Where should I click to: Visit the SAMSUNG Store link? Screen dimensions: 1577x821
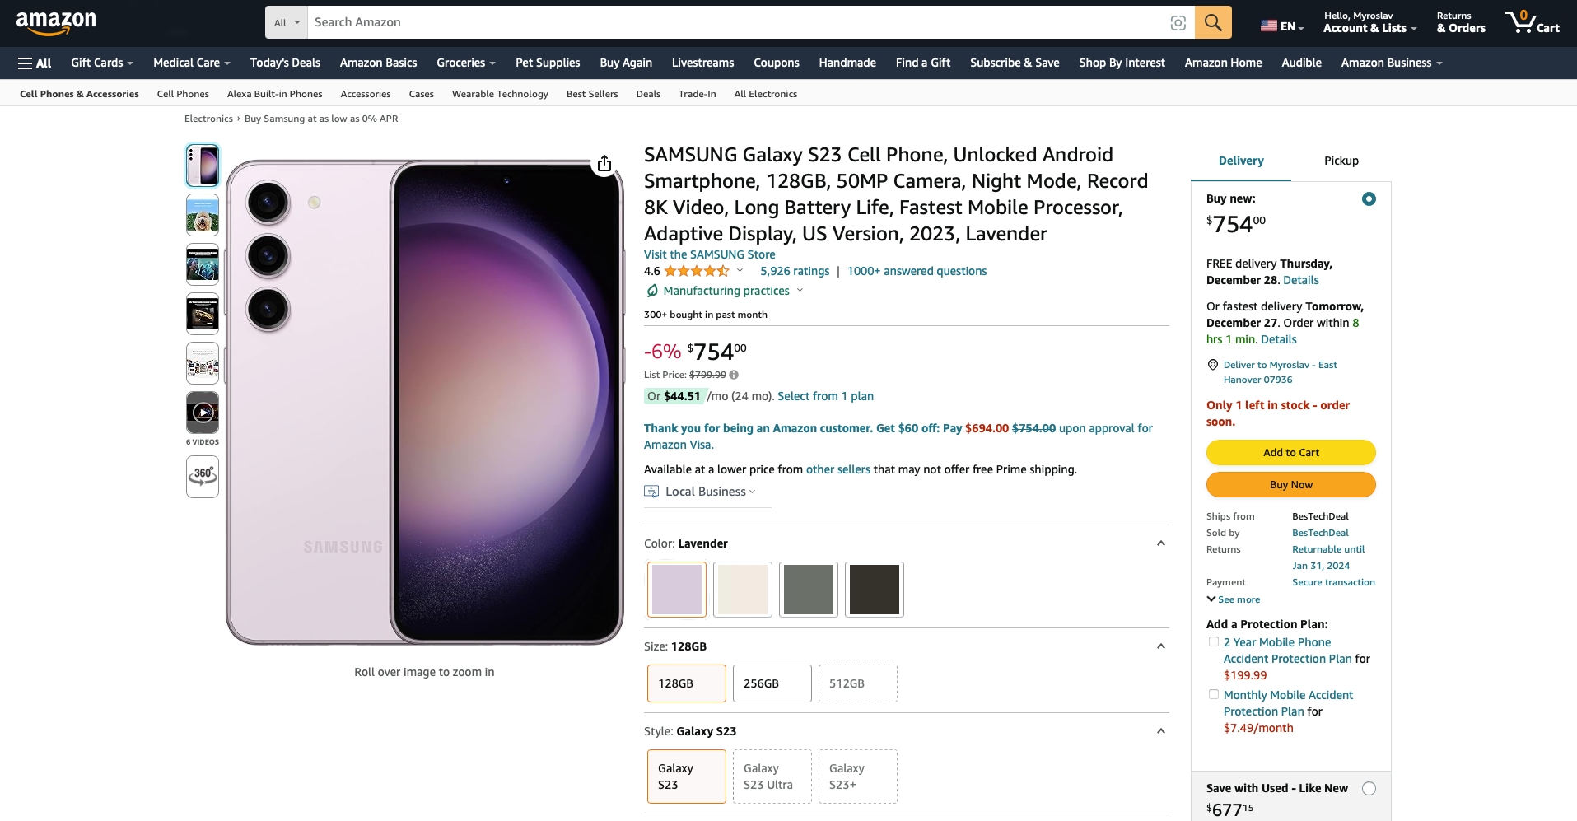point(710,254)
